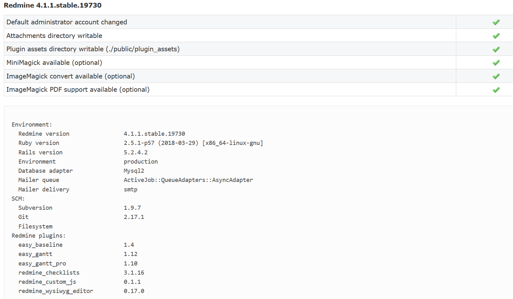Click the green checkmark for MiniMagick available
The height and width of the screenshot is (299, 513).
pyautogui.click(x=496, y=63)
